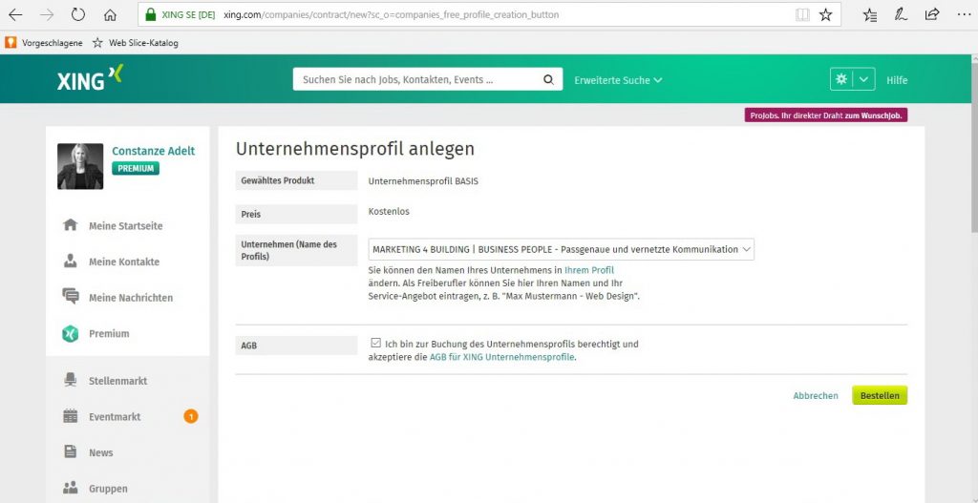Viewport: 978px width, 503px height.
Task: Click the heading Unternehmensprofil anlegen
Action: click(355, 149)
